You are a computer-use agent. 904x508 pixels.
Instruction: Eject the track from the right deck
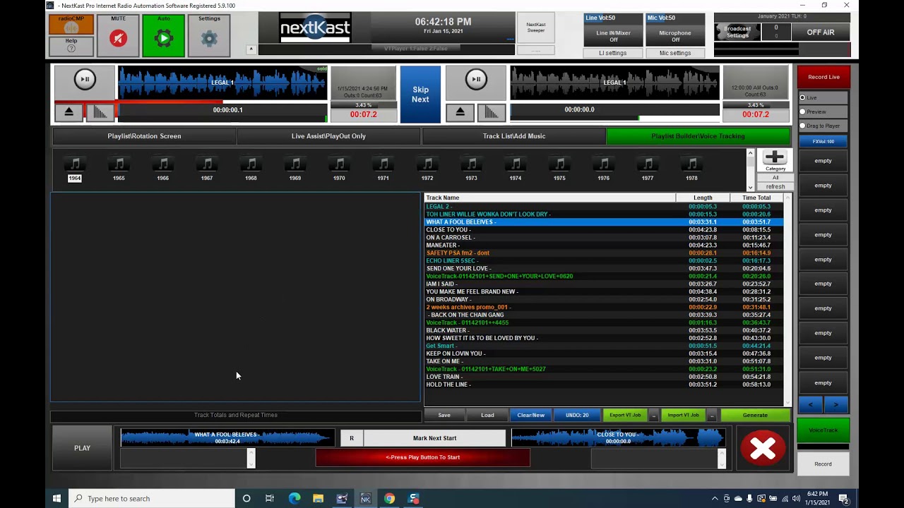point(460,111)
